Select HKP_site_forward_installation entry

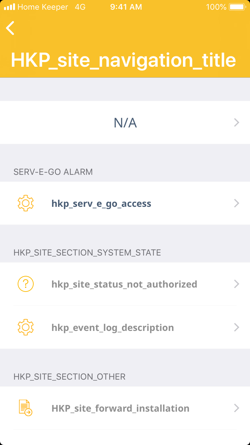(120, 408)
